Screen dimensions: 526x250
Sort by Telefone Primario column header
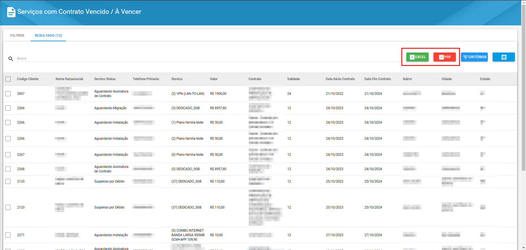(146, 79)
